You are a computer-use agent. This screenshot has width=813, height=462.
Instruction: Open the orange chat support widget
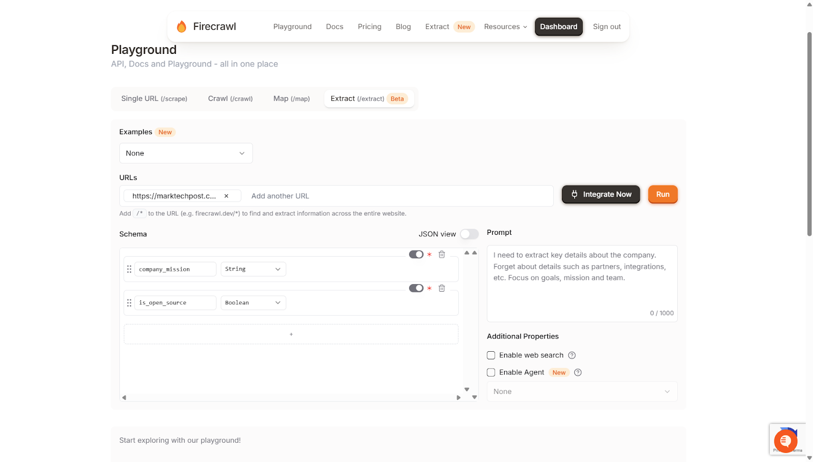tap(786, 441)
